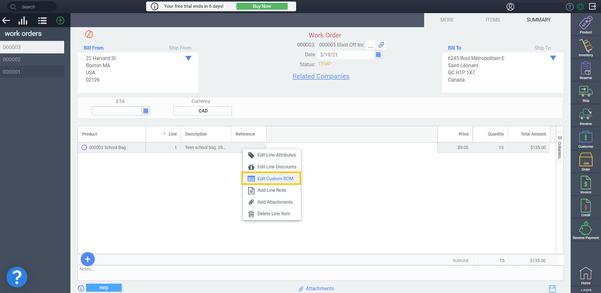Open the help question mark in top bar
Screen dimensions: 601x293
coord(569,7)
